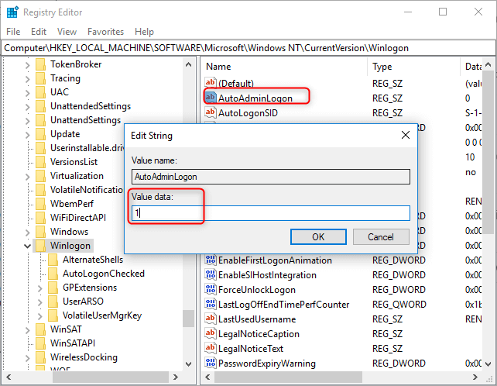
Task: Click the AutoLogonSID value icon
Action: point(211,112)
